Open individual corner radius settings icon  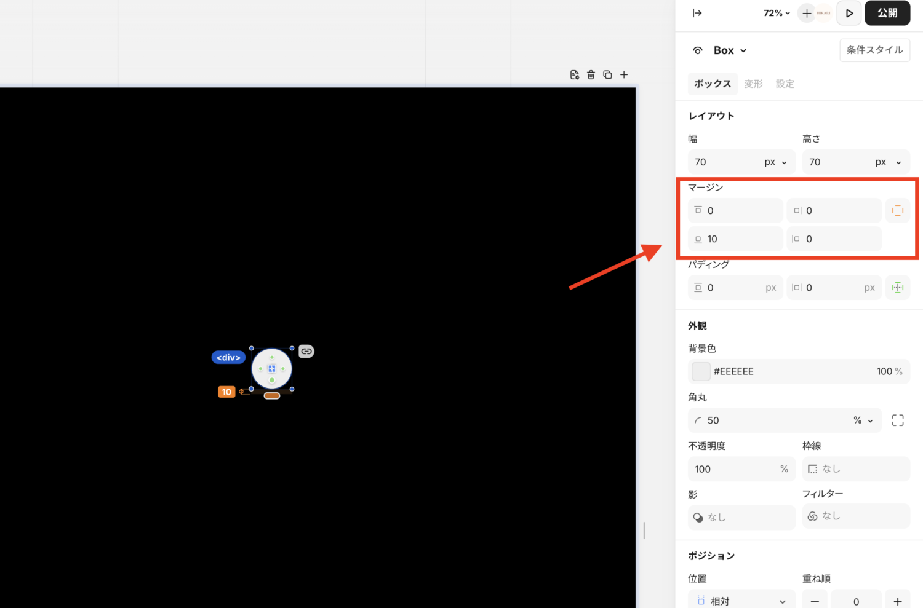(898, 420)
